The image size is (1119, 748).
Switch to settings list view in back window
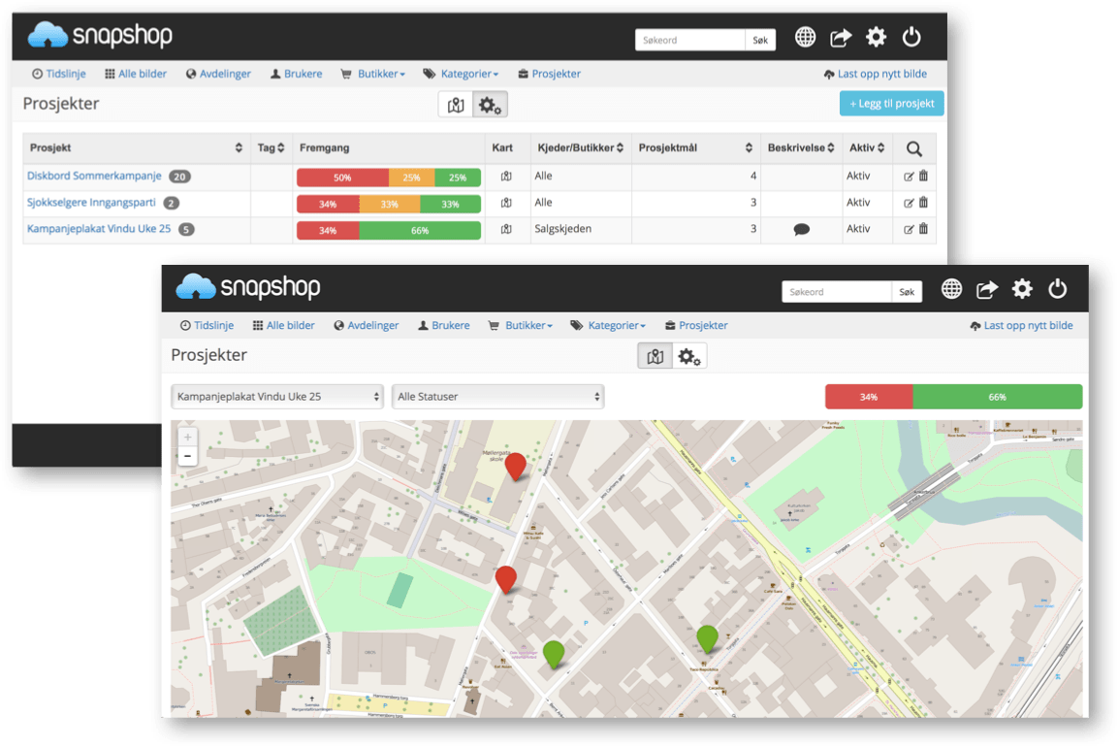pos(490,105)
